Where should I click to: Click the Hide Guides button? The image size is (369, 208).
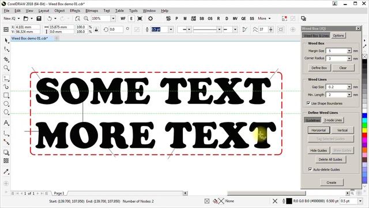(318, 150)
